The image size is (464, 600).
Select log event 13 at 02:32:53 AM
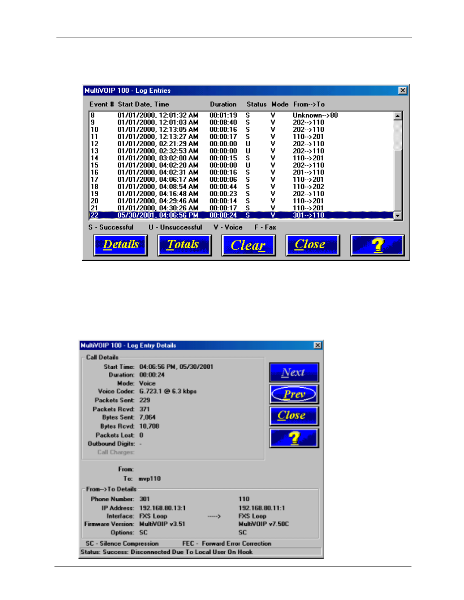point(241,151)
